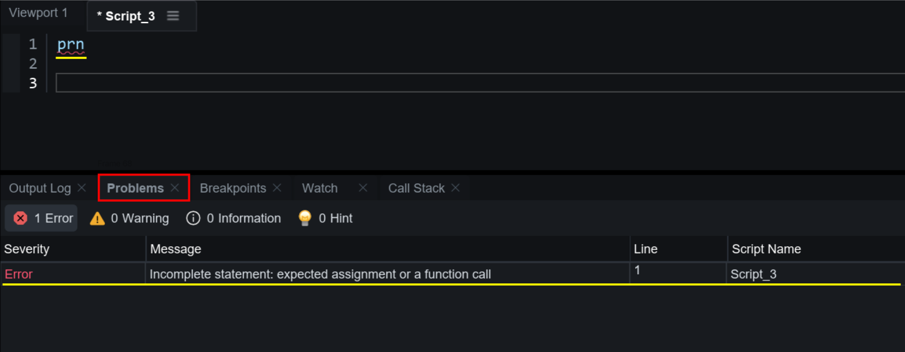Click the underlined prn text on line 1
905x352 pixels.
coord(71,45)
